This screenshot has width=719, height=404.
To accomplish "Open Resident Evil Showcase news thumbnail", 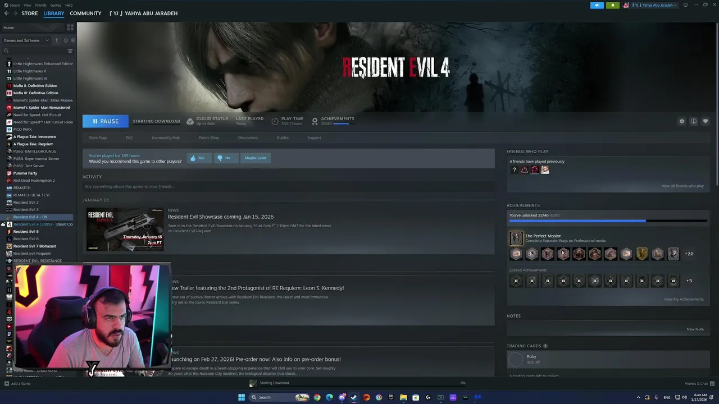I will click(x=125, y=229).
